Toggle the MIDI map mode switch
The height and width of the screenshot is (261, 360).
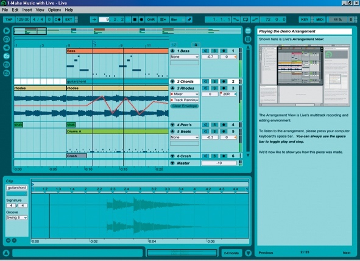(320, 20)
